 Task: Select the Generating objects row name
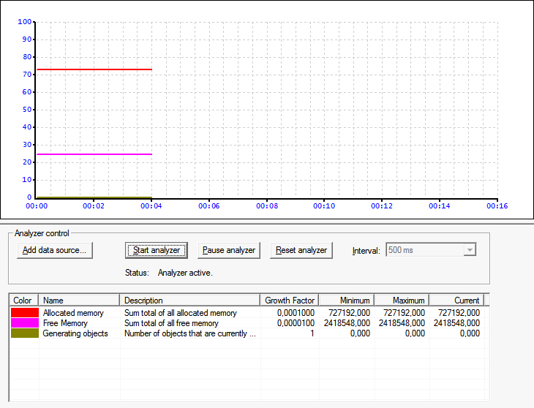(75, 333)
